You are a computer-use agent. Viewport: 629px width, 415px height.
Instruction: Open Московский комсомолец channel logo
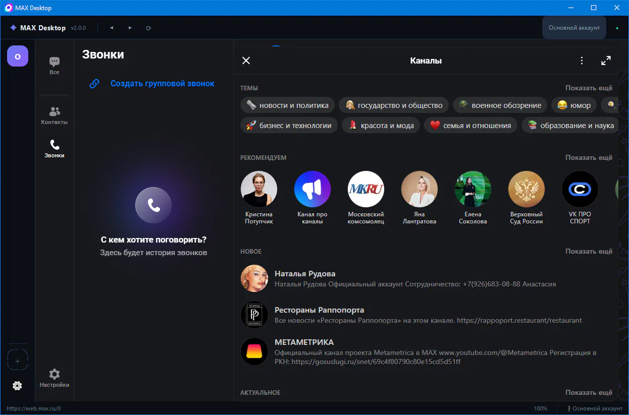(x=366, y=189)
